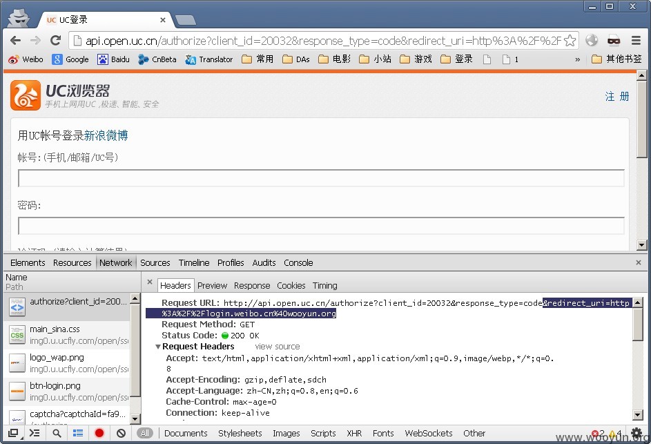
Task: Click the address bar URL
Action: click(x=323, y=41)
